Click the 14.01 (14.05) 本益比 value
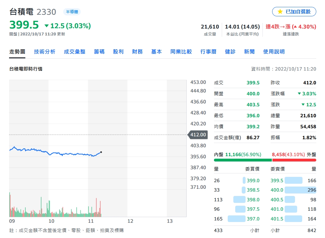The image size is (325, 238). [242, 27]
